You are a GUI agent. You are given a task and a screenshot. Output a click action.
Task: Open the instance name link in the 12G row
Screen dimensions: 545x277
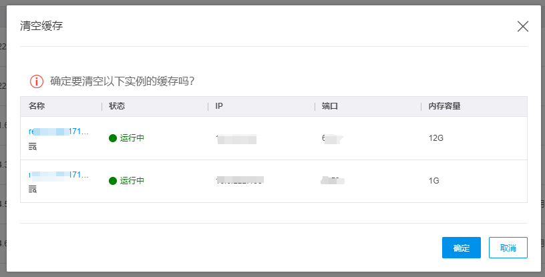click(x=59, y=132)
